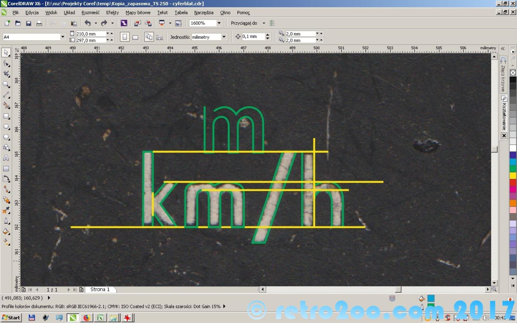Choose the Table tool
517x323 pixels.
tap(6, 169)
